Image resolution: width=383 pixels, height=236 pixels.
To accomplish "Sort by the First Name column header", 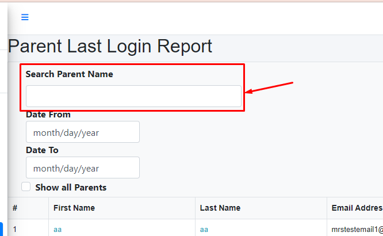I will 74,208.
